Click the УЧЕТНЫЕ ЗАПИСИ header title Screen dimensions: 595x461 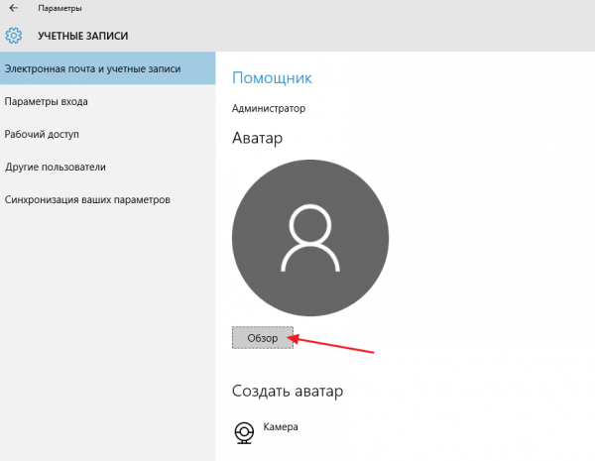82,36
